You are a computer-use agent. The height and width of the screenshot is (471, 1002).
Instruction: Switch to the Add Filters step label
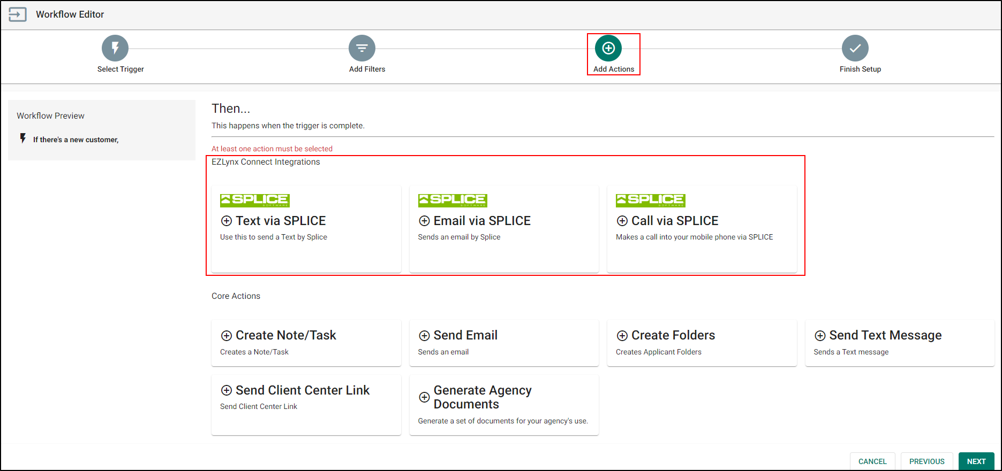(x=367, y=69)
